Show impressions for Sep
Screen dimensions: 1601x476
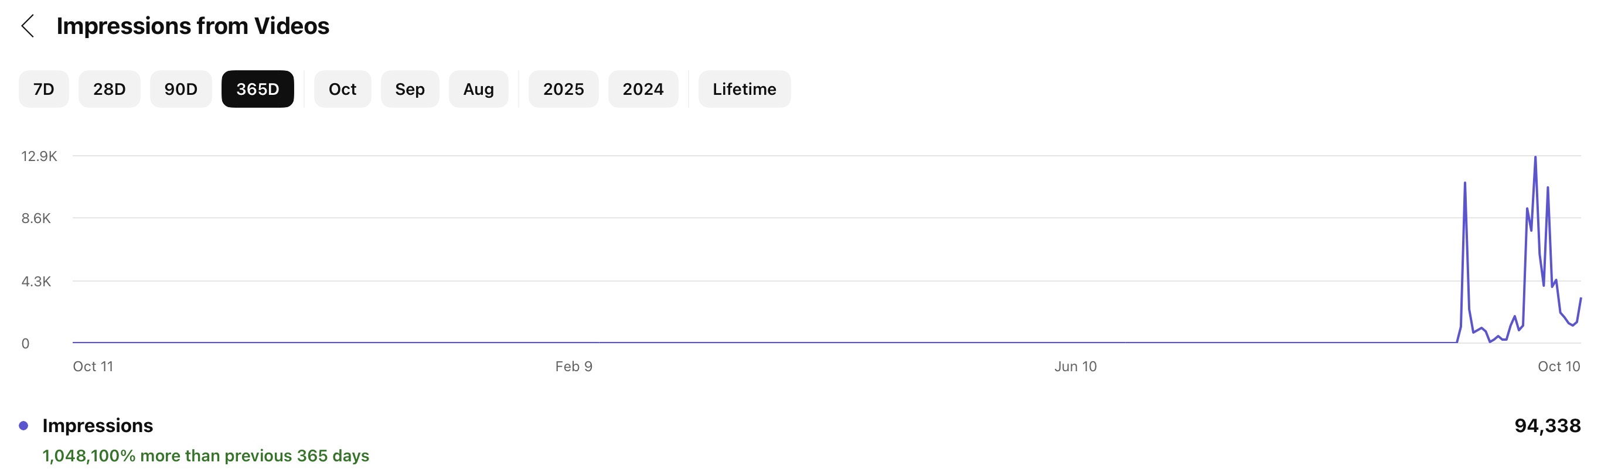click(410, 90)
